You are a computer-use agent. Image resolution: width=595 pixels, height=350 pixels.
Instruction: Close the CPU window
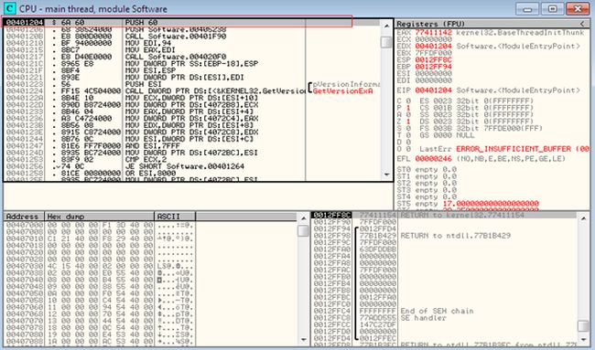578,8
